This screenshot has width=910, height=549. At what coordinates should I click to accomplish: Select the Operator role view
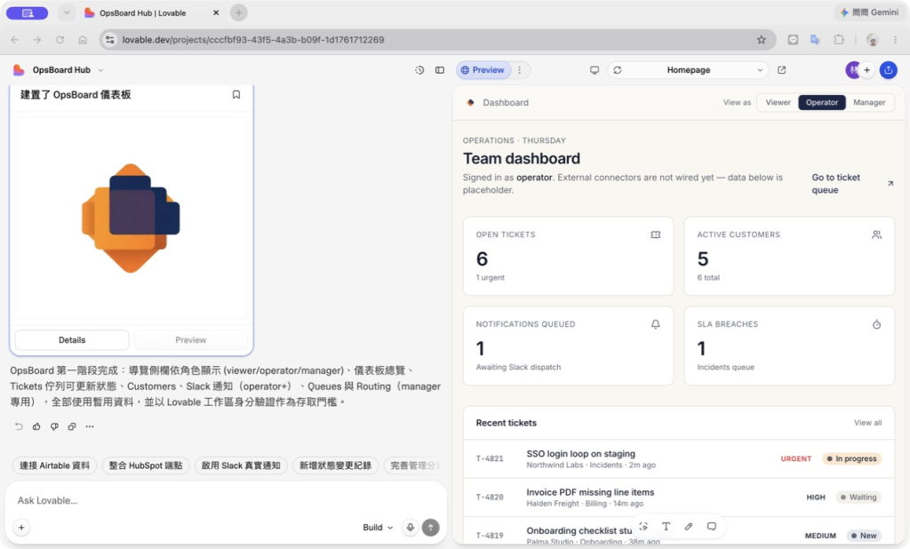(x=822, y=102)
